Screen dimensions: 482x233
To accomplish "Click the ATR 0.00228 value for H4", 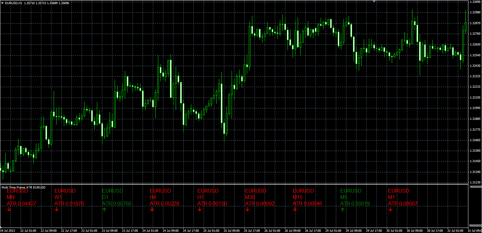I will pyautogui.click(x=165, y=203).
